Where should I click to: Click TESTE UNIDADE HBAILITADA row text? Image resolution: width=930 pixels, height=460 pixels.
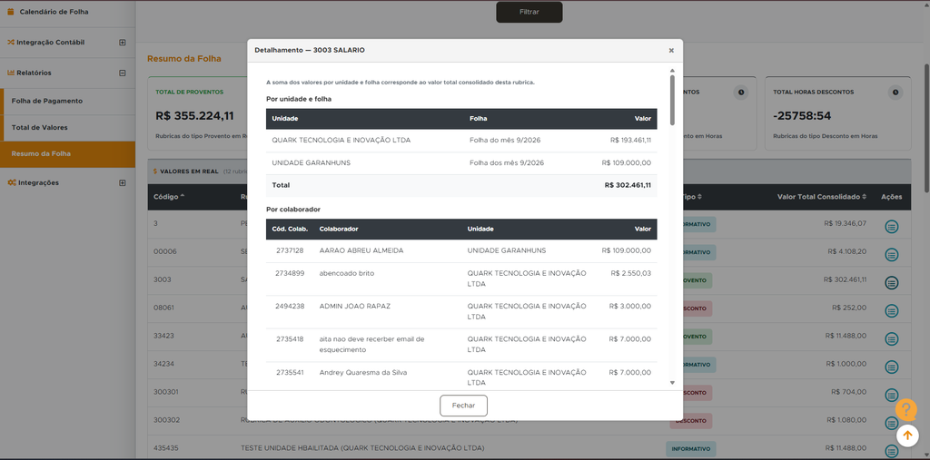click(362, 448)
